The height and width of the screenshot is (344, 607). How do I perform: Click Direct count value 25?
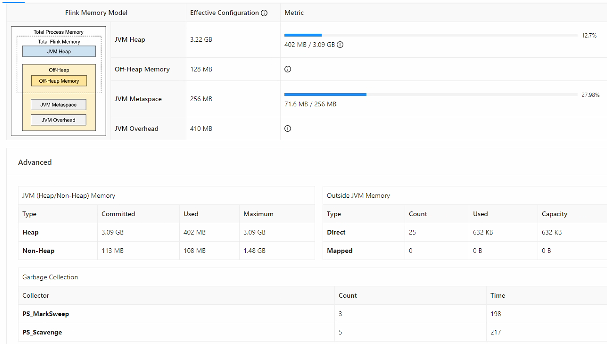pyautogui.click(x=412, y=232)
